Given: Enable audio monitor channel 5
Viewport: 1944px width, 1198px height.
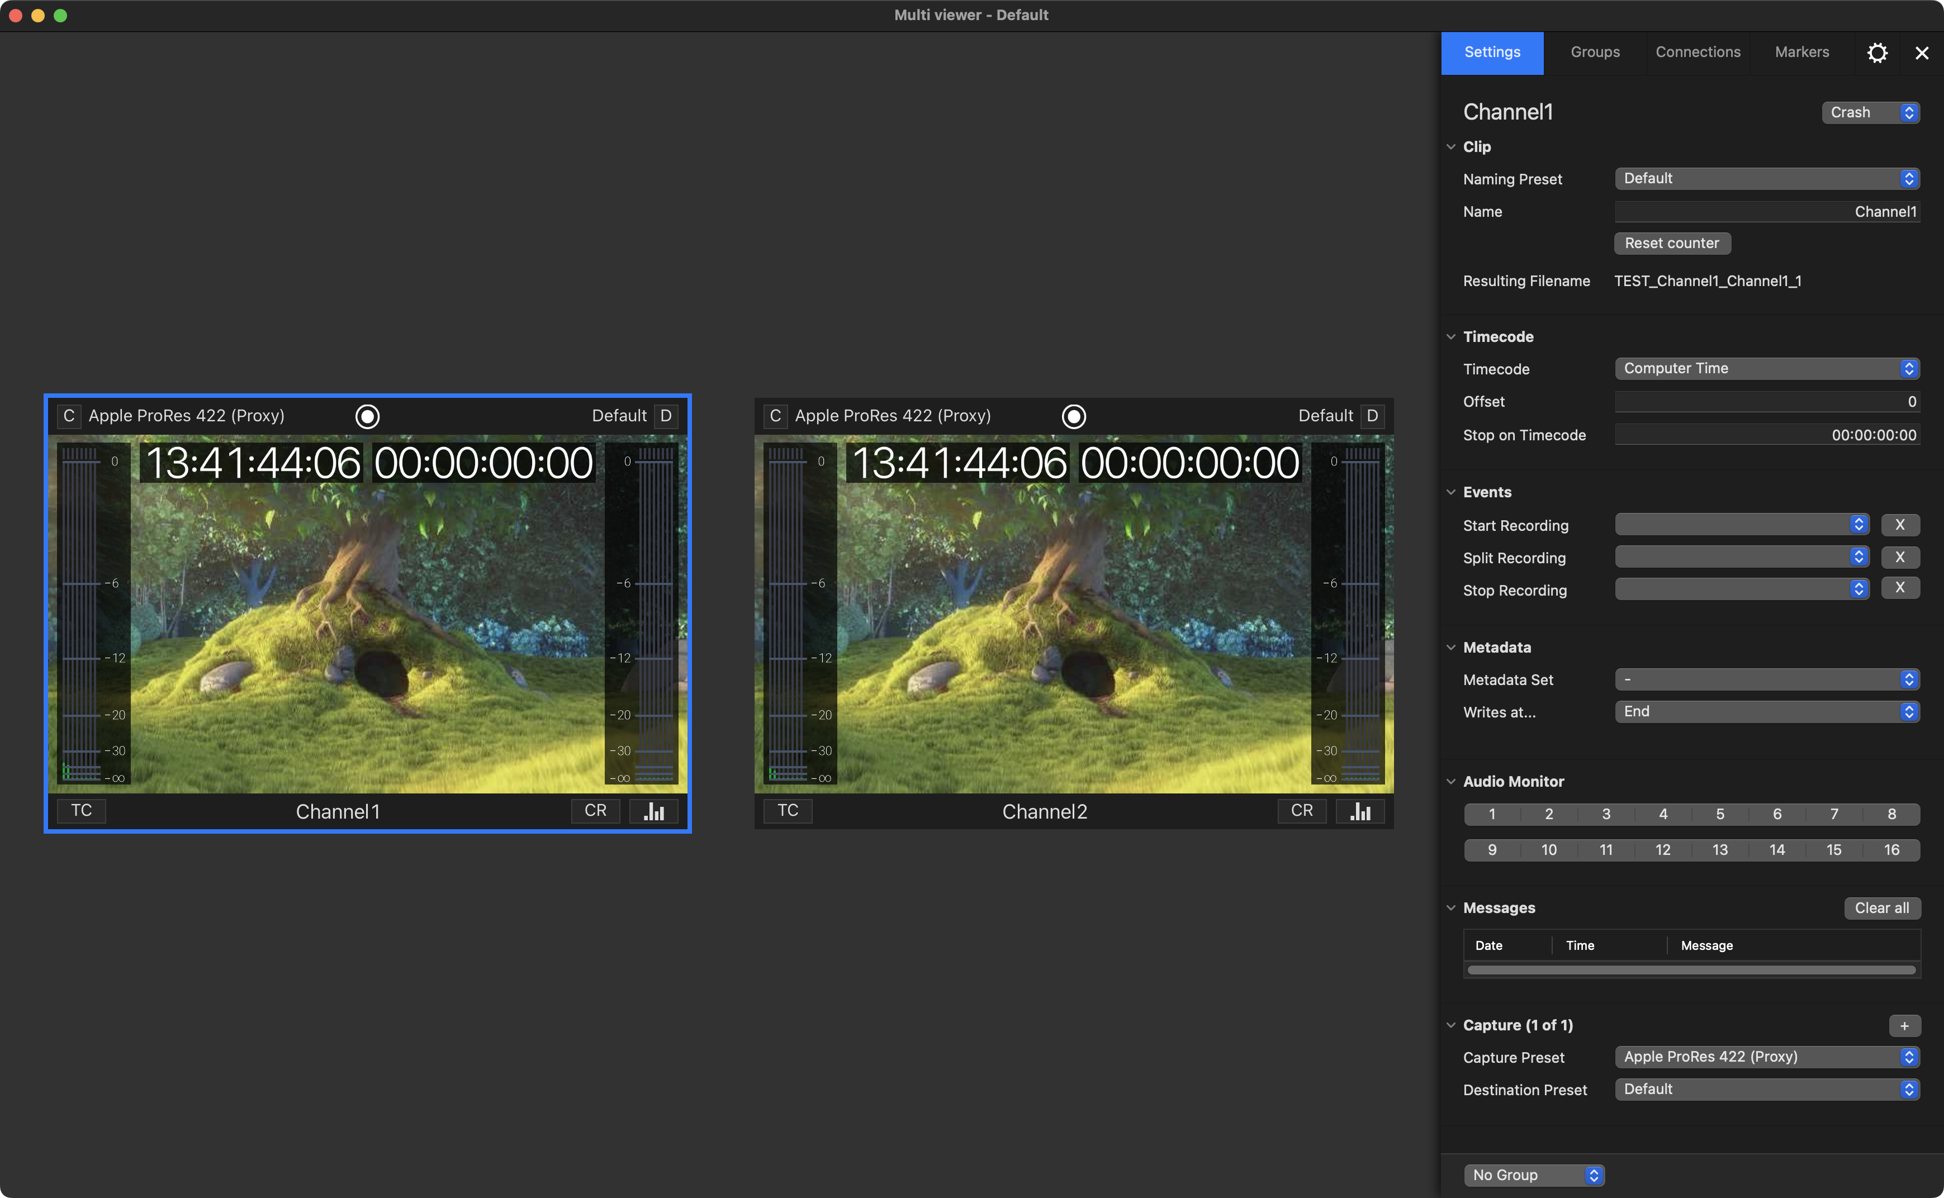Looking at the screenshot, I should (x=1720, y=814).
